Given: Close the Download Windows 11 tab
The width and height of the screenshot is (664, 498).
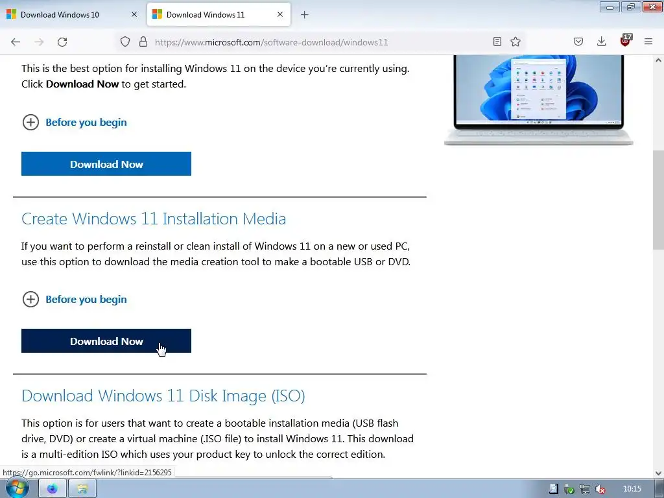Looking at the screenshot, I should 280,14.
